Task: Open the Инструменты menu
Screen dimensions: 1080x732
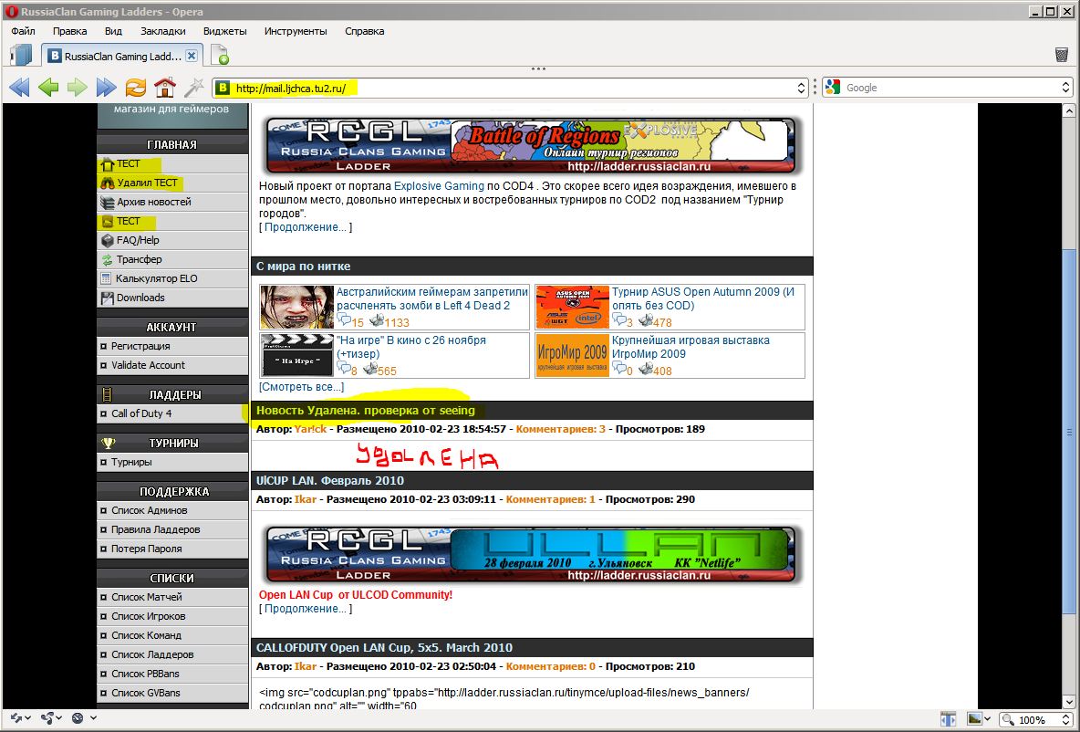Action: pos(296,31)
